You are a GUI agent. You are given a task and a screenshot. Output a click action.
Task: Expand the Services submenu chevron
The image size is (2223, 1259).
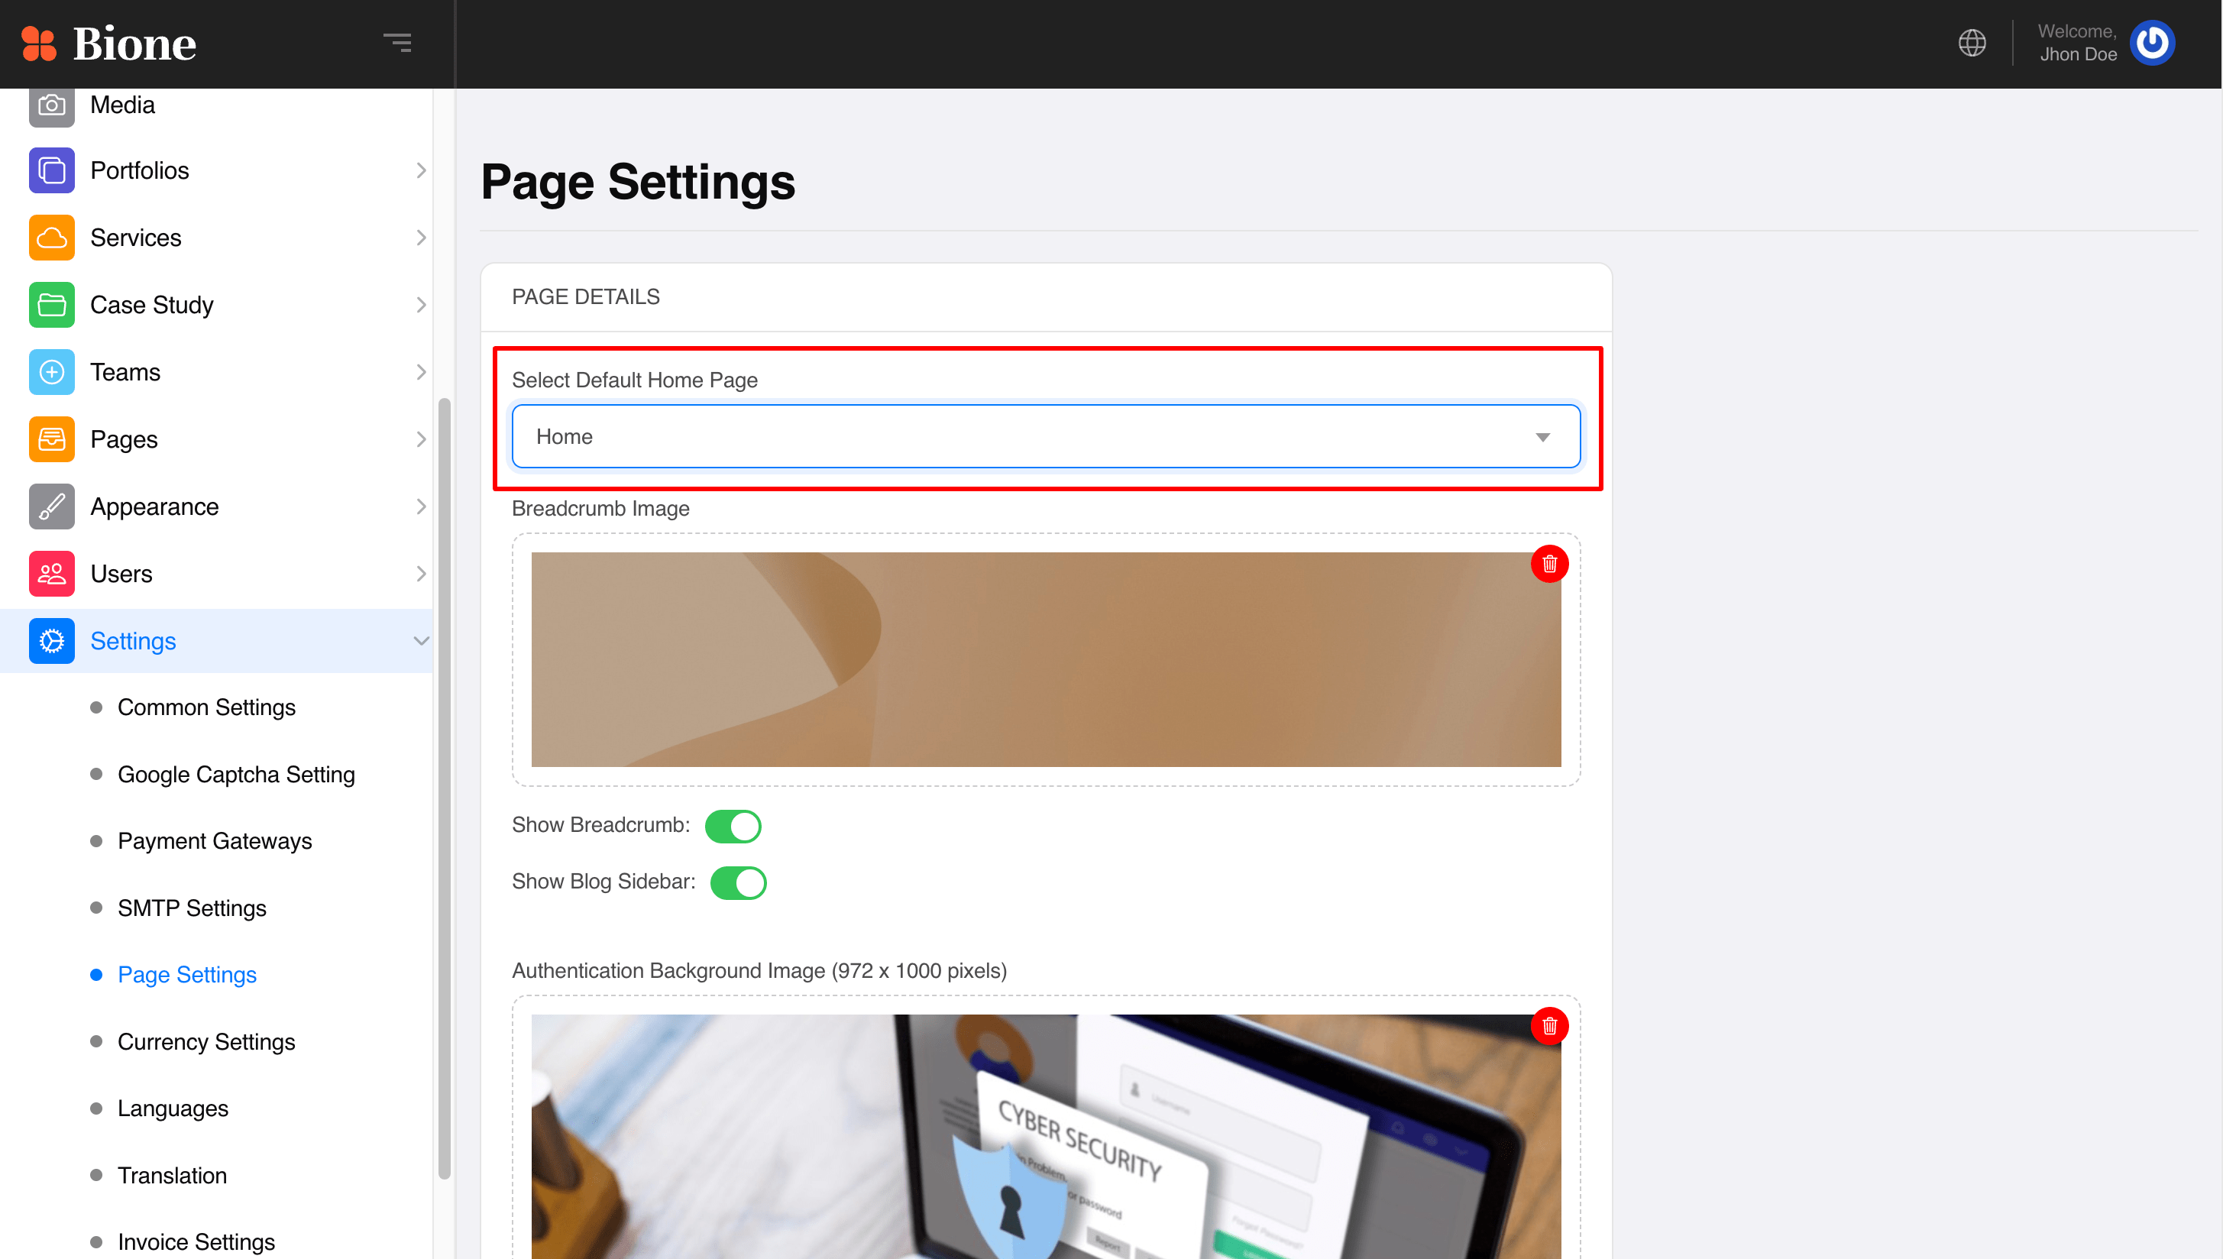421,238
